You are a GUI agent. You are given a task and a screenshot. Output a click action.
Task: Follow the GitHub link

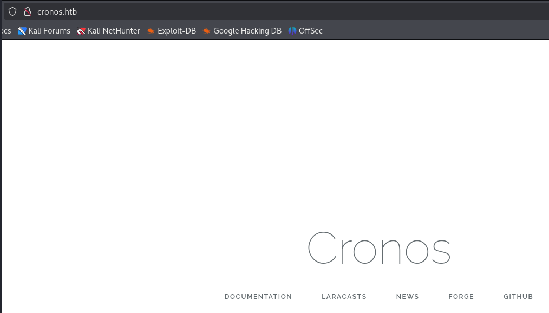point(518,297)
